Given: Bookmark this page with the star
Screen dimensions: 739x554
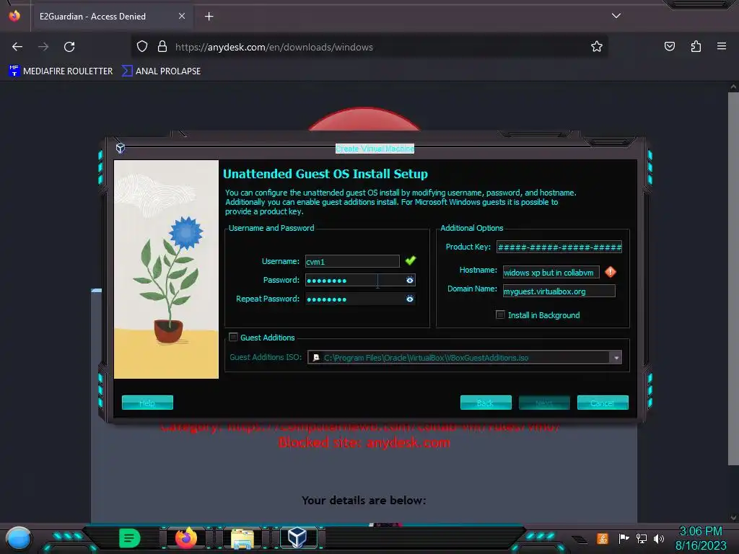Looking at the screenshot, I should 597,47.
